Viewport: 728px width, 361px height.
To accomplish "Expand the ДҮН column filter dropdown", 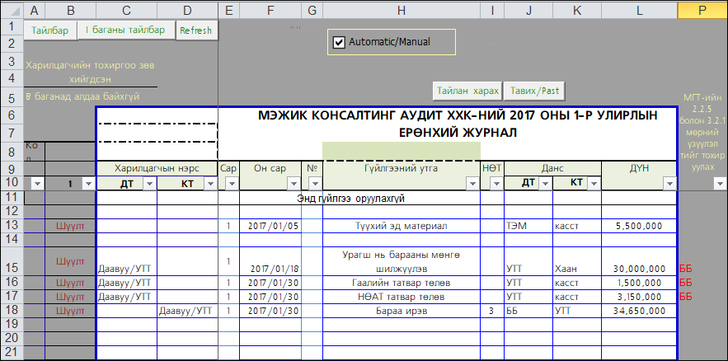I will click(669, 184).
